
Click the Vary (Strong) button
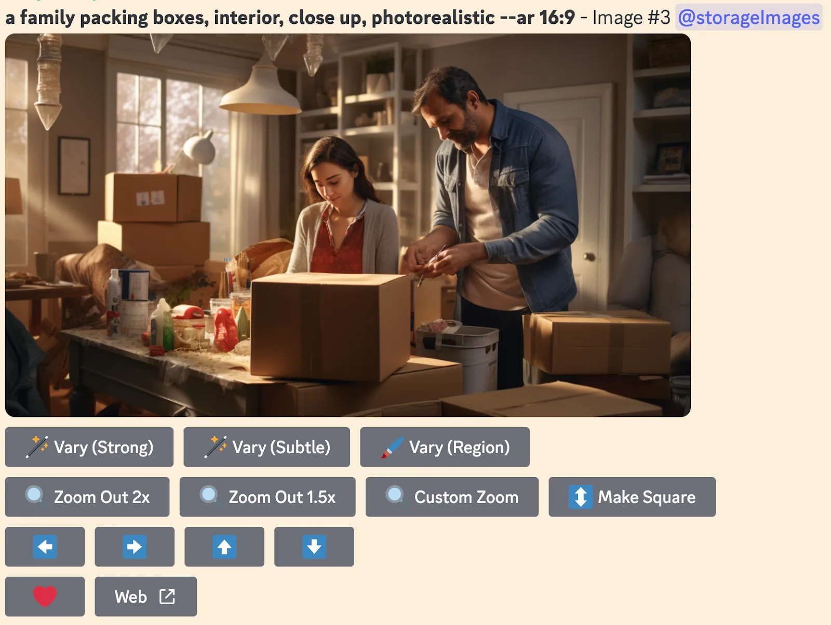pyautogui.click(x=89, y=447)
